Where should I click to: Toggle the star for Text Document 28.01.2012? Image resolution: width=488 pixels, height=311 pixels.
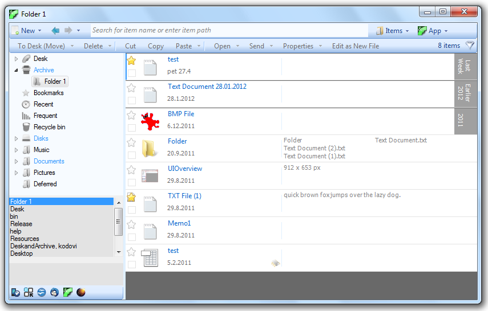pos(132,88)
